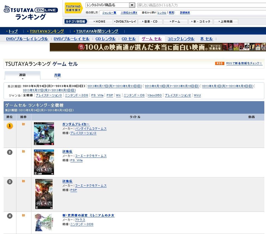Open ゲーム category menu

pyautogui.click(x=175, y=21)
